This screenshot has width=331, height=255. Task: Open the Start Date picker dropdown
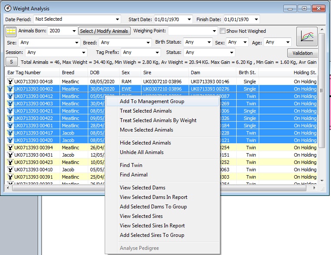point(190,19)
